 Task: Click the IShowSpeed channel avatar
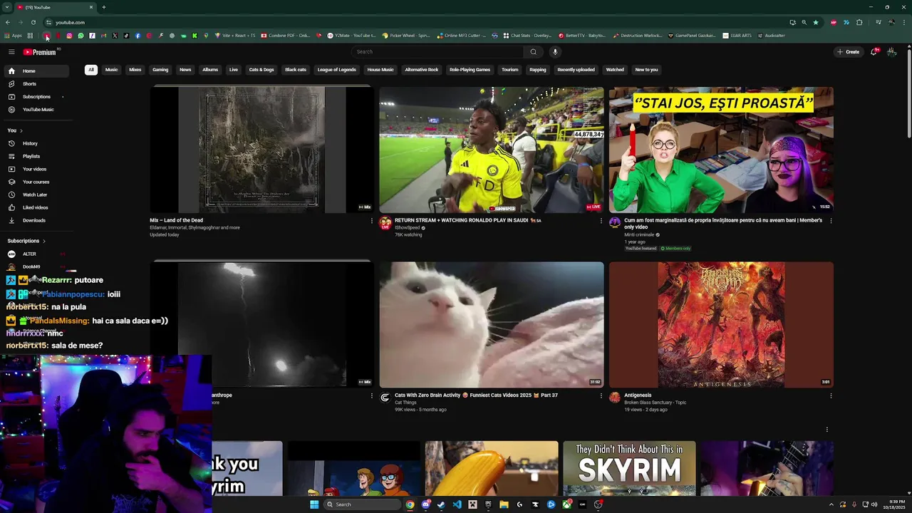coord(385,223)
